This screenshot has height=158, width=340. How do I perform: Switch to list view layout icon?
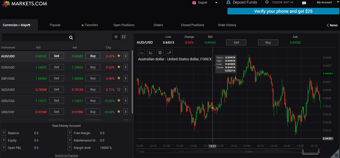pos(116,37)
